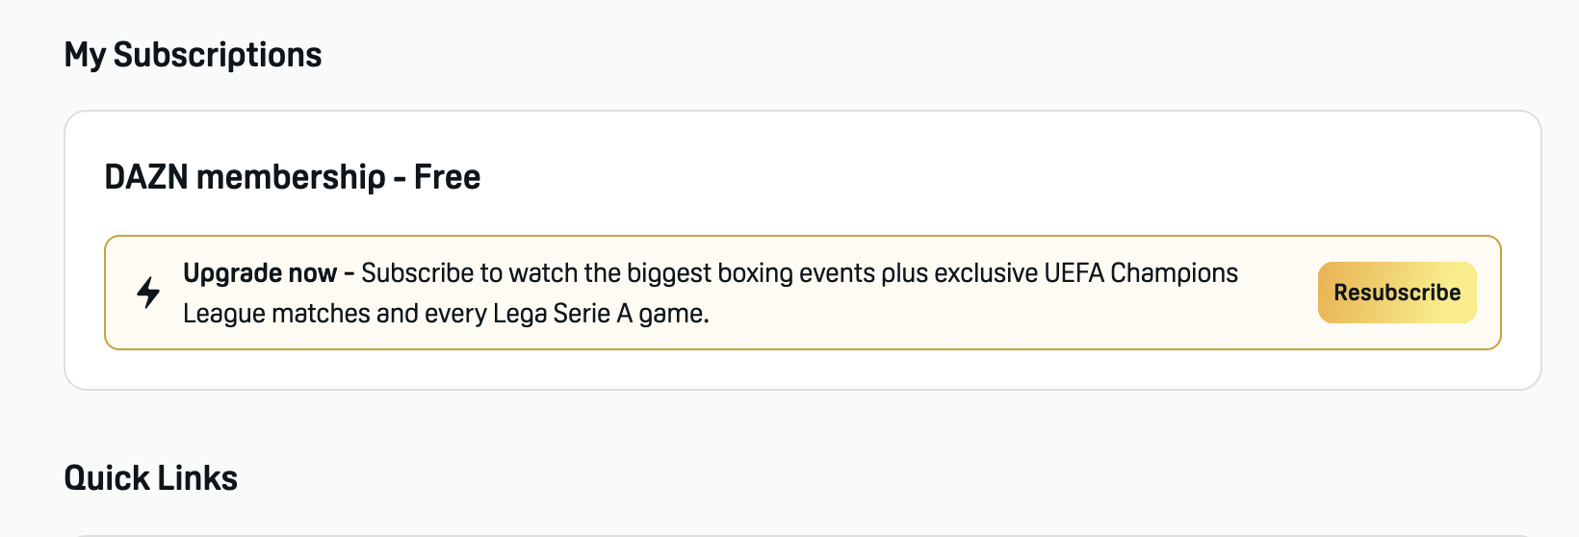Select the bold "Upgrade now" text

coord(260,273)
